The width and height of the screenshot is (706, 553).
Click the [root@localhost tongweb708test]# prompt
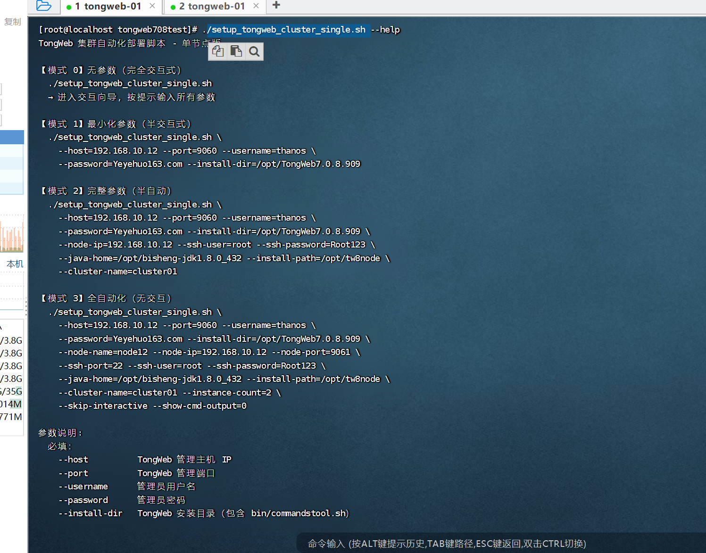pos(118,30)
